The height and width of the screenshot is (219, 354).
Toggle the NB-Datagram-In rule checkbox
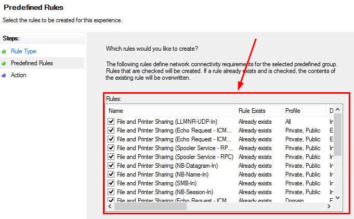click(111, 166)
